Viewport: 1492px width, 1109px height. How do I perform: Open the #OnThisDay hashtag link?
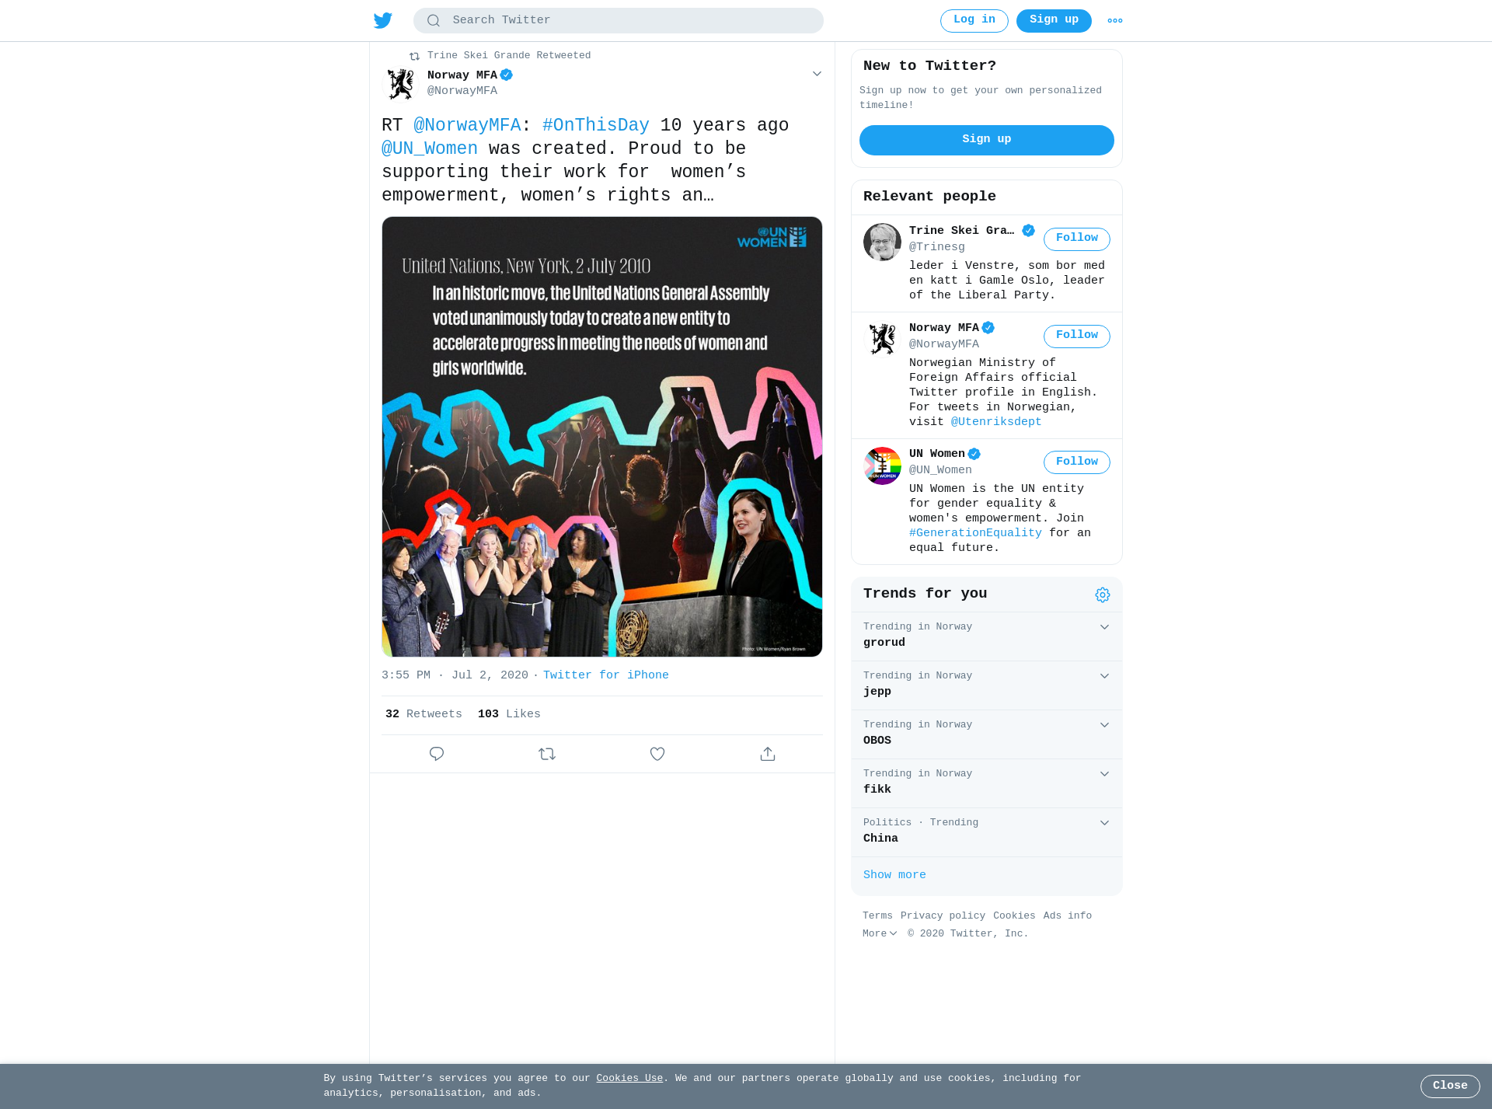pos(595,125)
